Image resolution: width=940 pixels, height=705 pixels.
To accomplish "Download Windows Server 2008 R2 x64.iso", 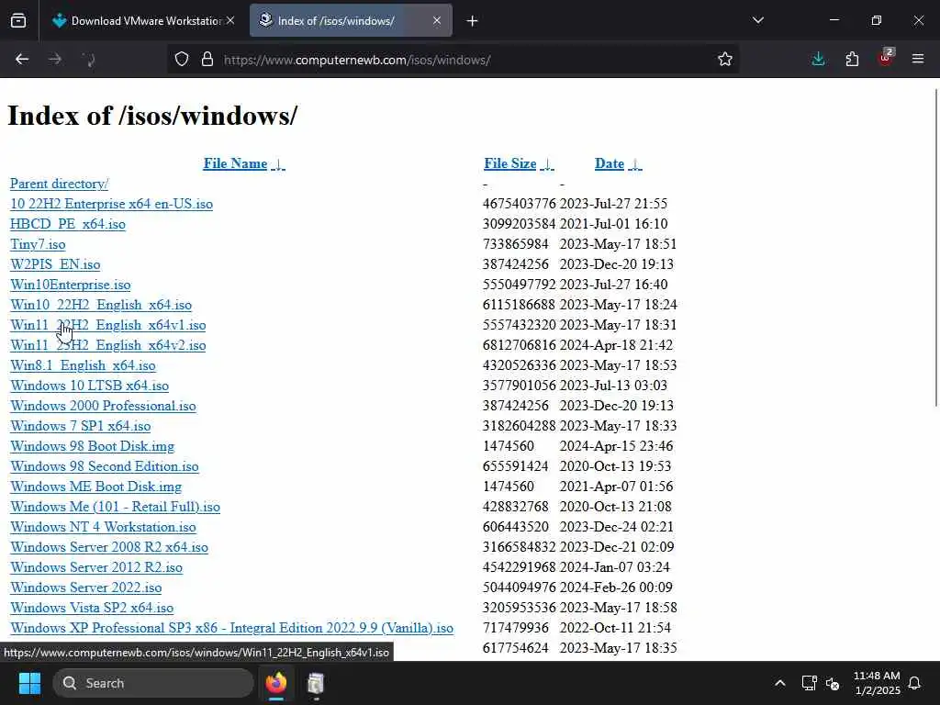I will [x=109, y=547].
